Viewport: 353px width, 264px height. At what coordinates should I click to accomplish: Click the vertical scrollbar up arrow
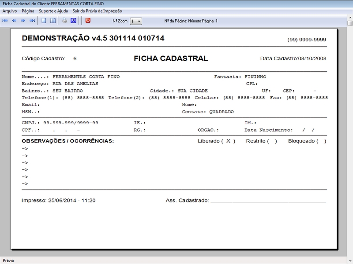350,17
